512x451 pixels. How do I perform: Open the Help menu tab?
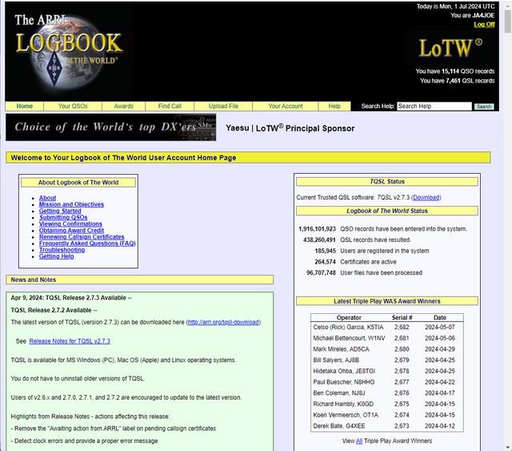point(334,107)
